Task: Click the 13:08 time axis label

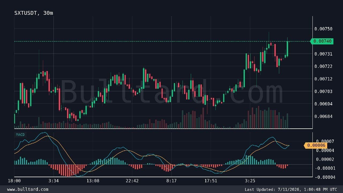Action: [93, 181]
